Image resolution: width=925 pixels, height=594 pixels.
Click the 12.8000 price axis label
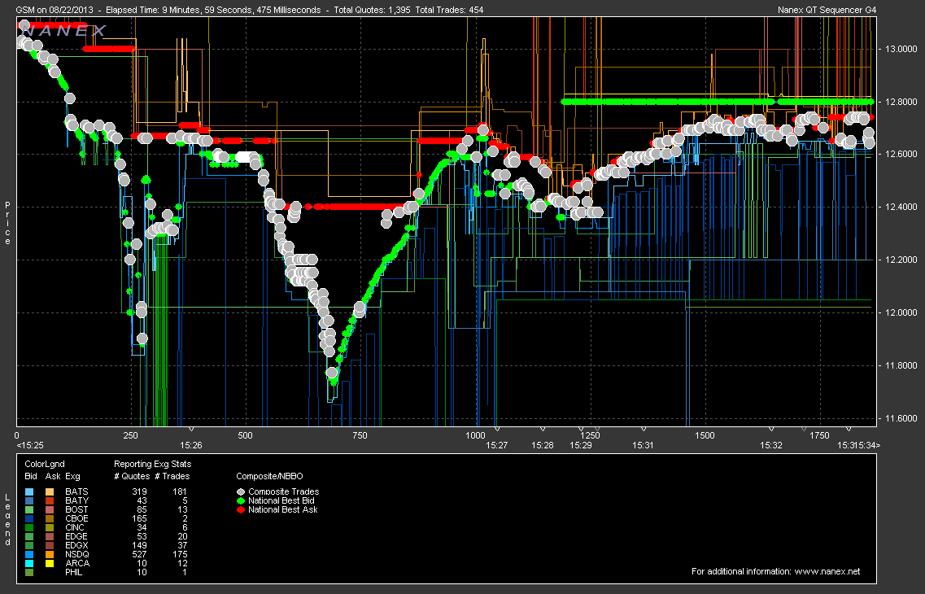901,102
